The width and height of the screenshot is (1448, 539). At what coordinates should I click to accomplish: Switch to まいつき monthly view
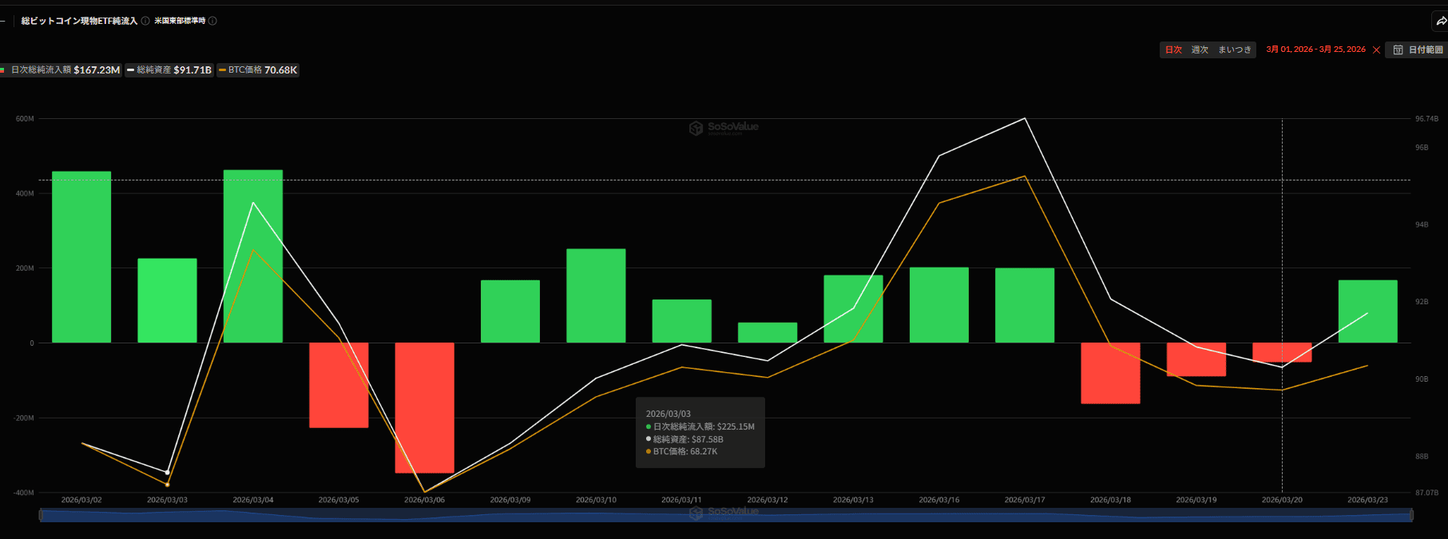point(1234,50)
